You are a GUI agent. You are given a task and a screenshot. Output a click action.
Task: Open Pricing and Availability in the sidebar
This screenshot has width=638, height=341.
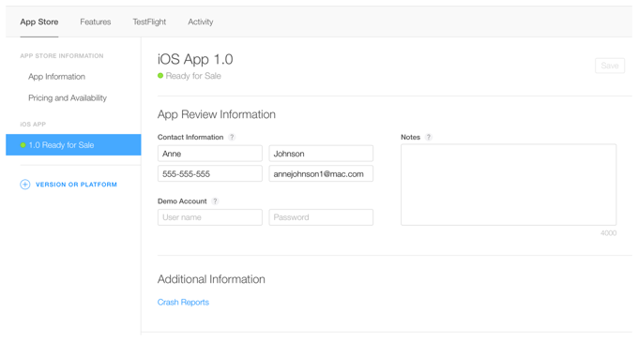point(68,98)
